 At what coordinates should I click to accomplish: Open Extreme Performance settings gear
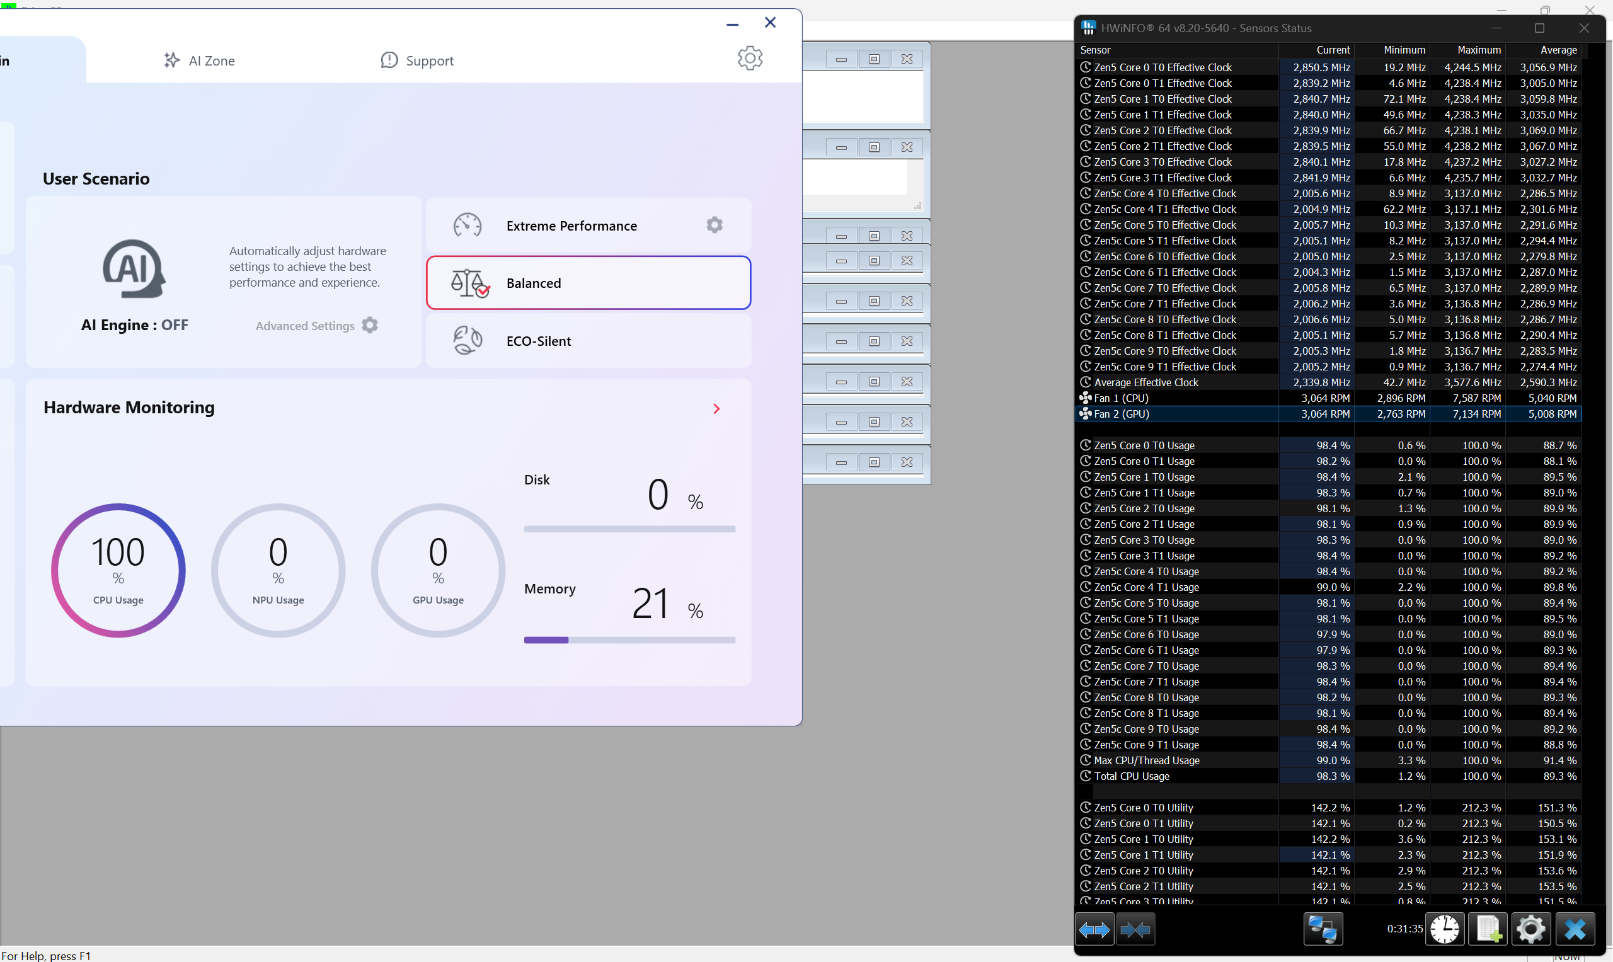(x=715, y=225)
